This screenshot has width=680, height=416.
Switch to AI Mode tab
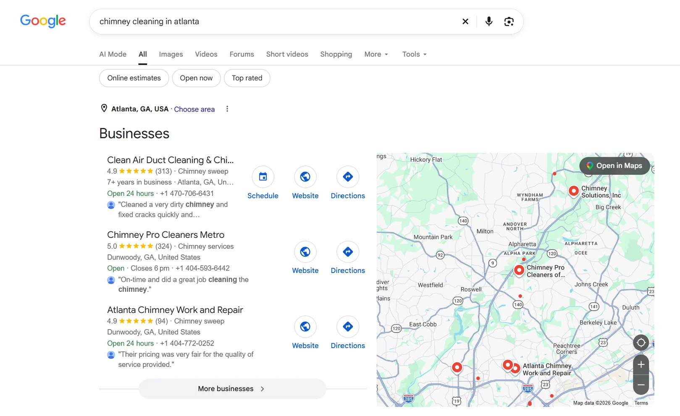coord(113,54)
